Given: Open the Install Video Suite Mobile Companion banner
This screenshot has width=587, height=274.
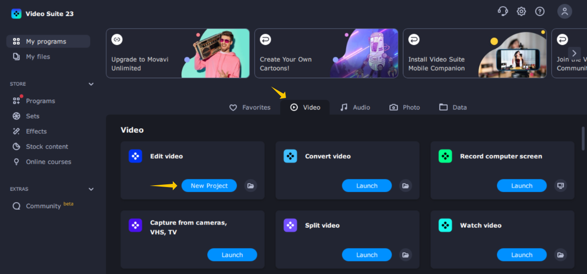Looking at the screenshot, I should pos(475,53).
